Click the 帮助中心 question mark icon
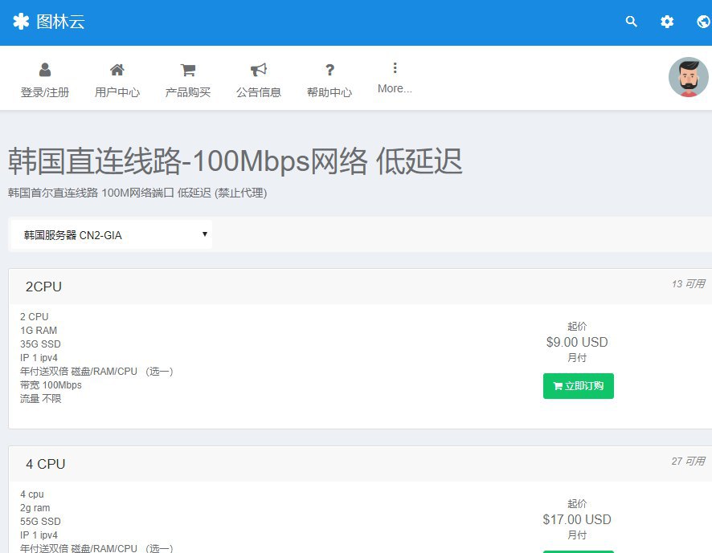Screen dimensions: 712x553 pyautogui.click(x=329, y=70)
